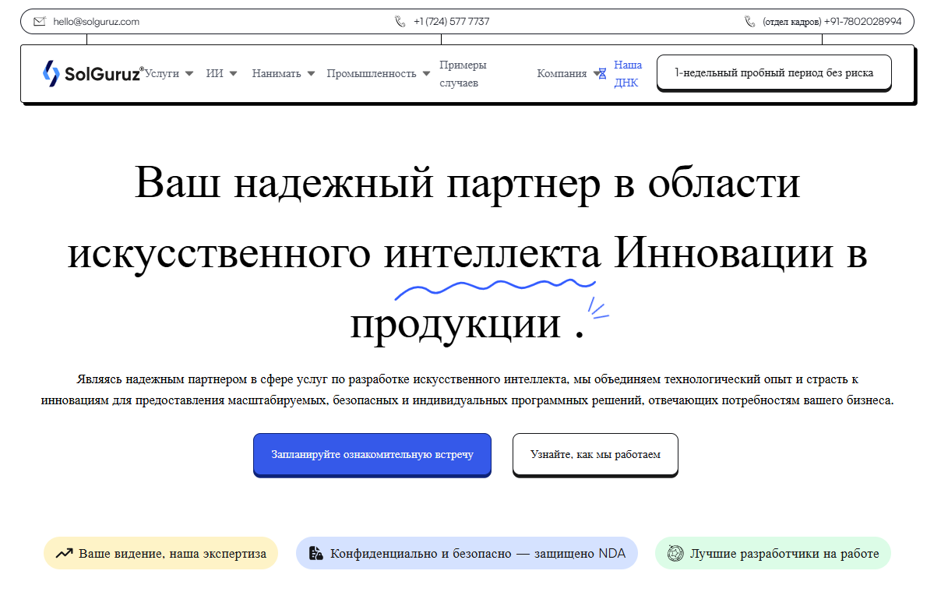Click the hello@solguruz.com email link
Image resolution: width=948 pixels, height=613 pixels.
point(96,22)
